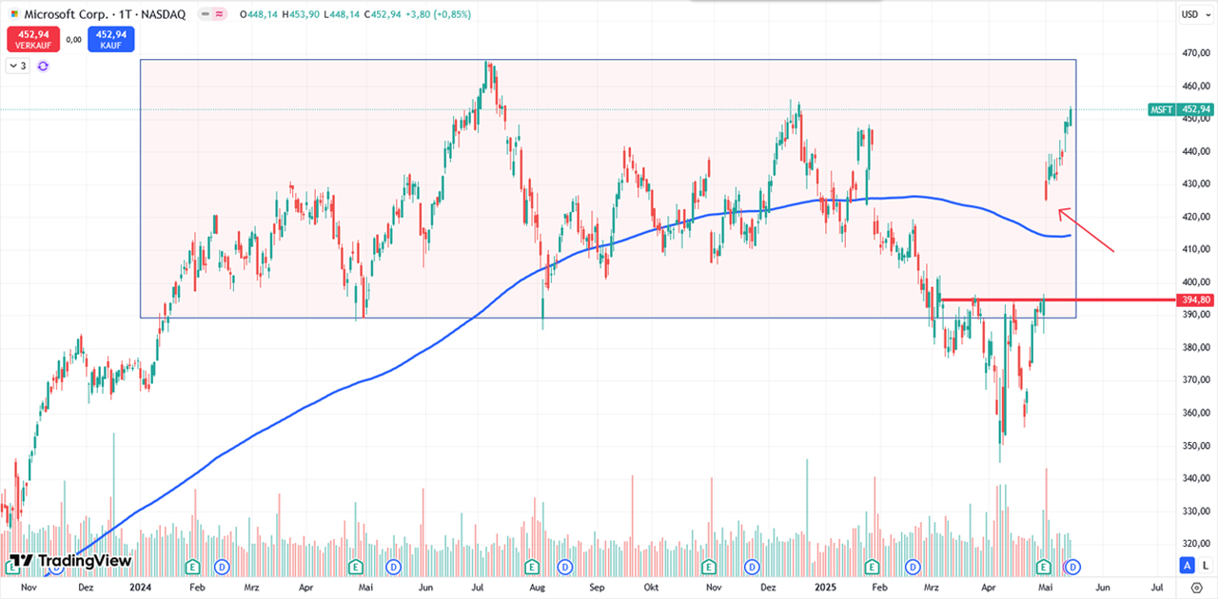Image resolution: width=1218 pixels, height=599 pixels.
Task: Open the dividend D marker between Feb and Mrz 2025
Action: [913, 567]
